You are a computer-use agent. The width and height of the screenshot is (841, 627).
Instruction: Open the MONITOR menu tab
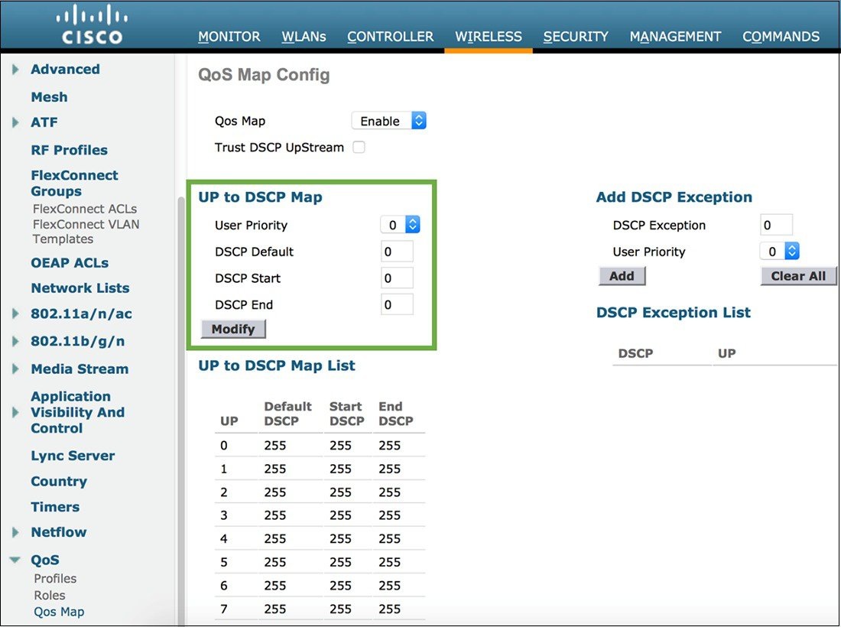tap(229, 36)
